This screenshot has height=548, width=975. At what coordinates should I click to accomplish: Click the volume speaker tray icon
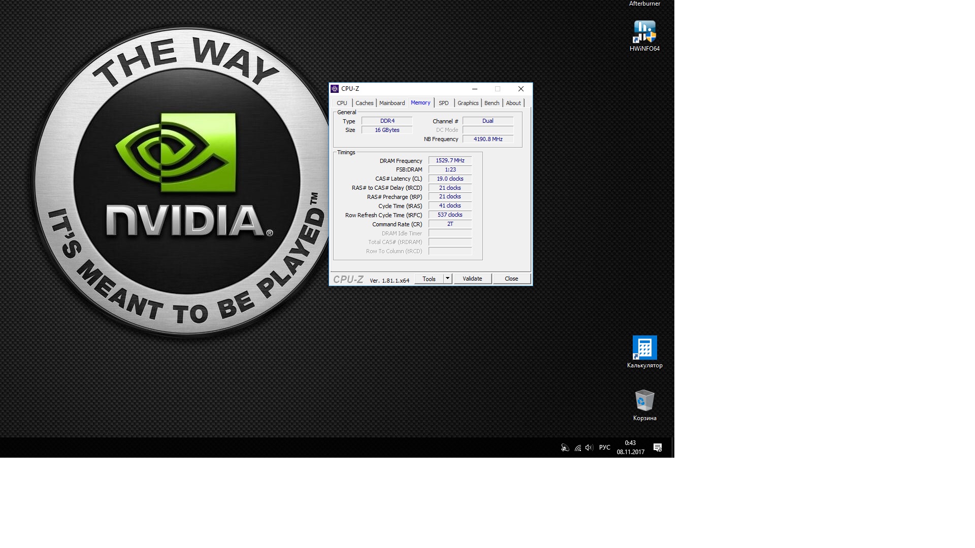589,448
